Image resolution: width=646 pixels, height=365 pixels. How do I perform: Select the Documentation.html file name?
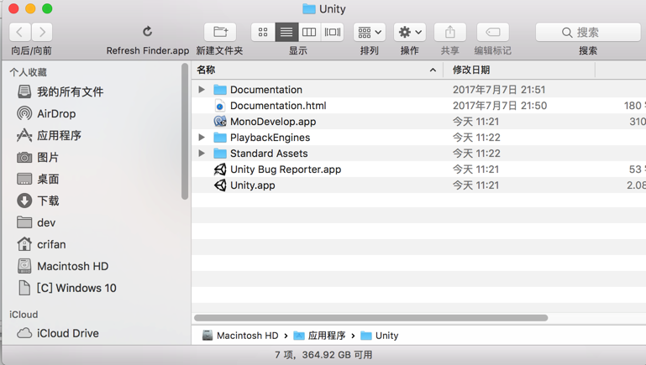click(278, 106)
